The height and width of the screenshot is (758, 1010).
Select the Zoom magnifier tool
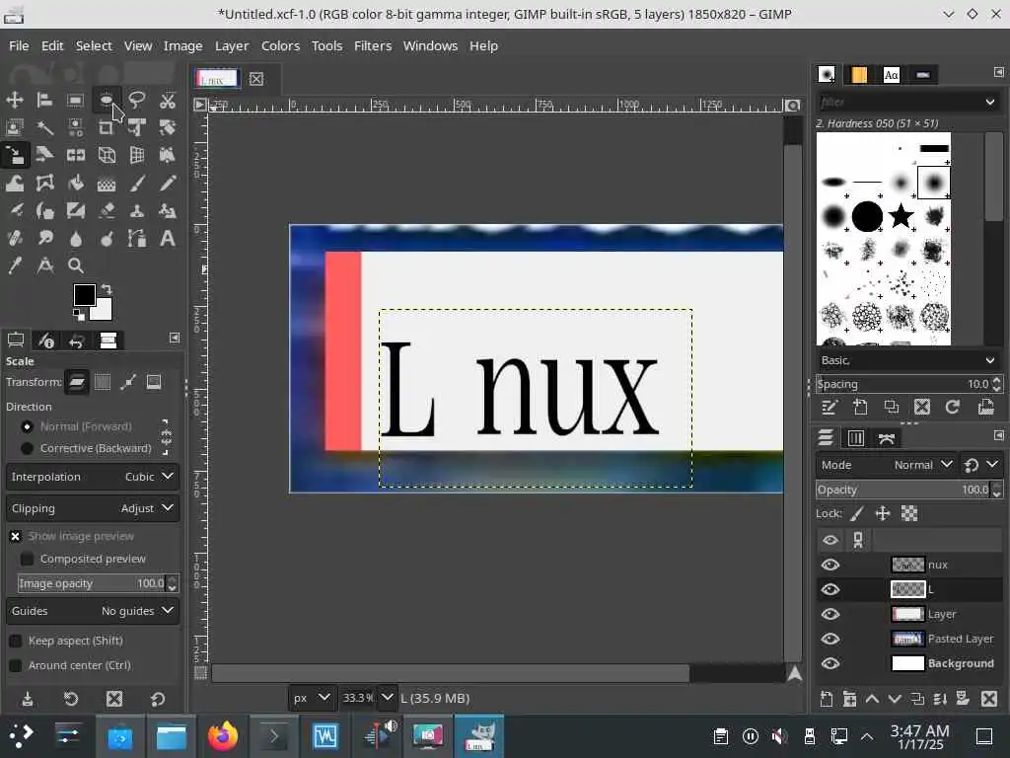tap(75, 265)
